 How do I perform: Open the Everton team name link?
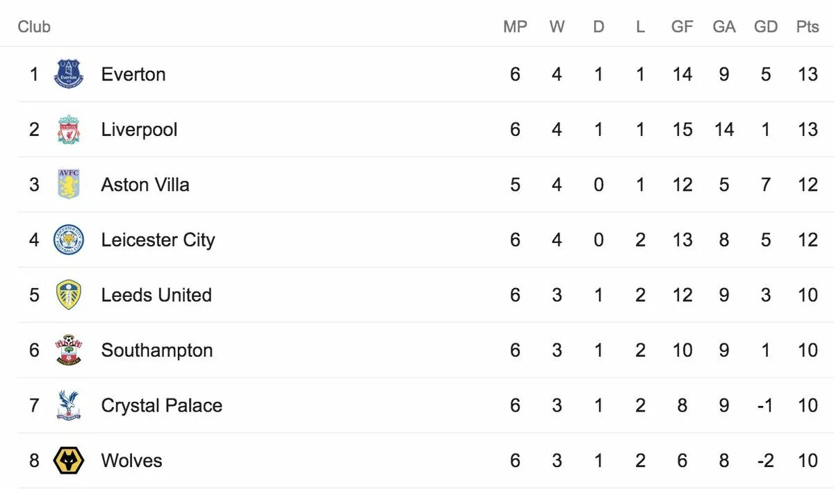(x=133, y=74)
